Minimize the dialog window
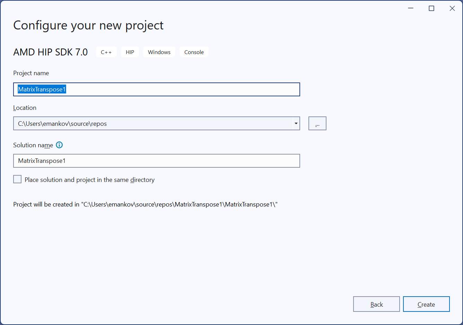The height and width of the screenshot is (325, 463). coord(411,8)
